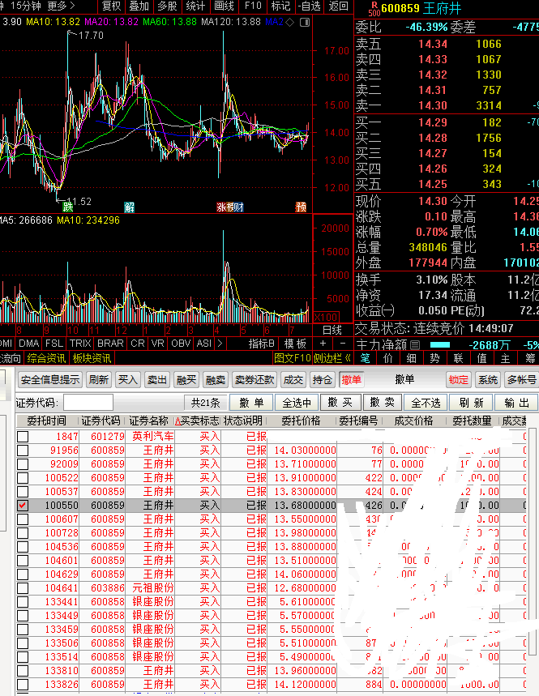Expand more indicators arrow after ASI

coord(220,343)
